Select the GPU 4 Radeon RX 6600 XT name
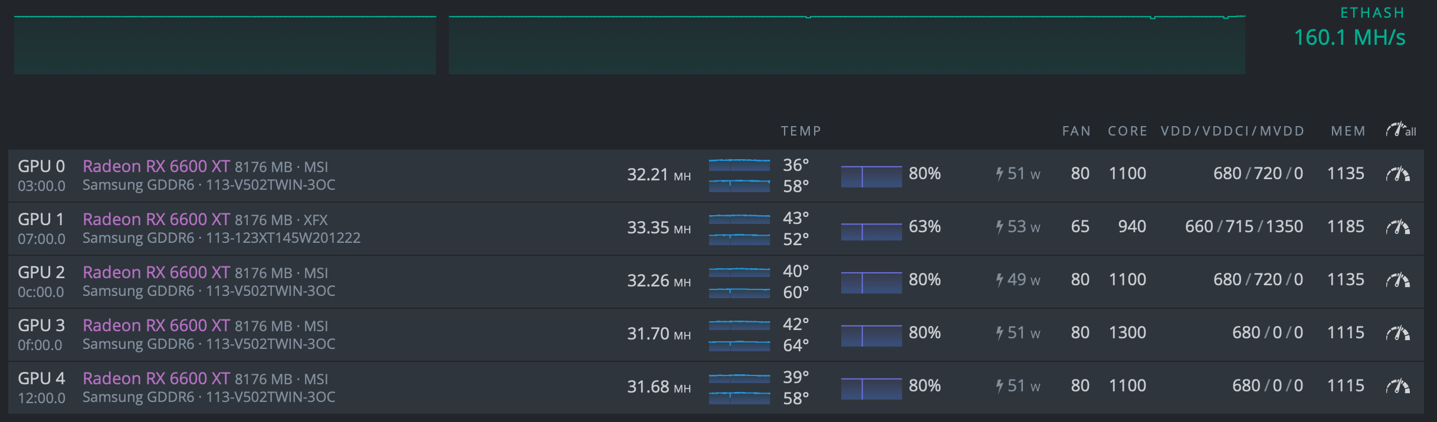This screenshot has width=1437, height=422. coord(156,379)
